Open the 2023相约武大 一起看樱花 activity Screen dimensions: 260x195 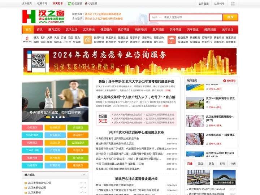click(220, 135)
